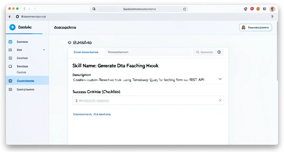The width and height of the screenshot is (284, 152).
Task: Open the highlighted sidebar menu item
Action: (x=27, y=81)
